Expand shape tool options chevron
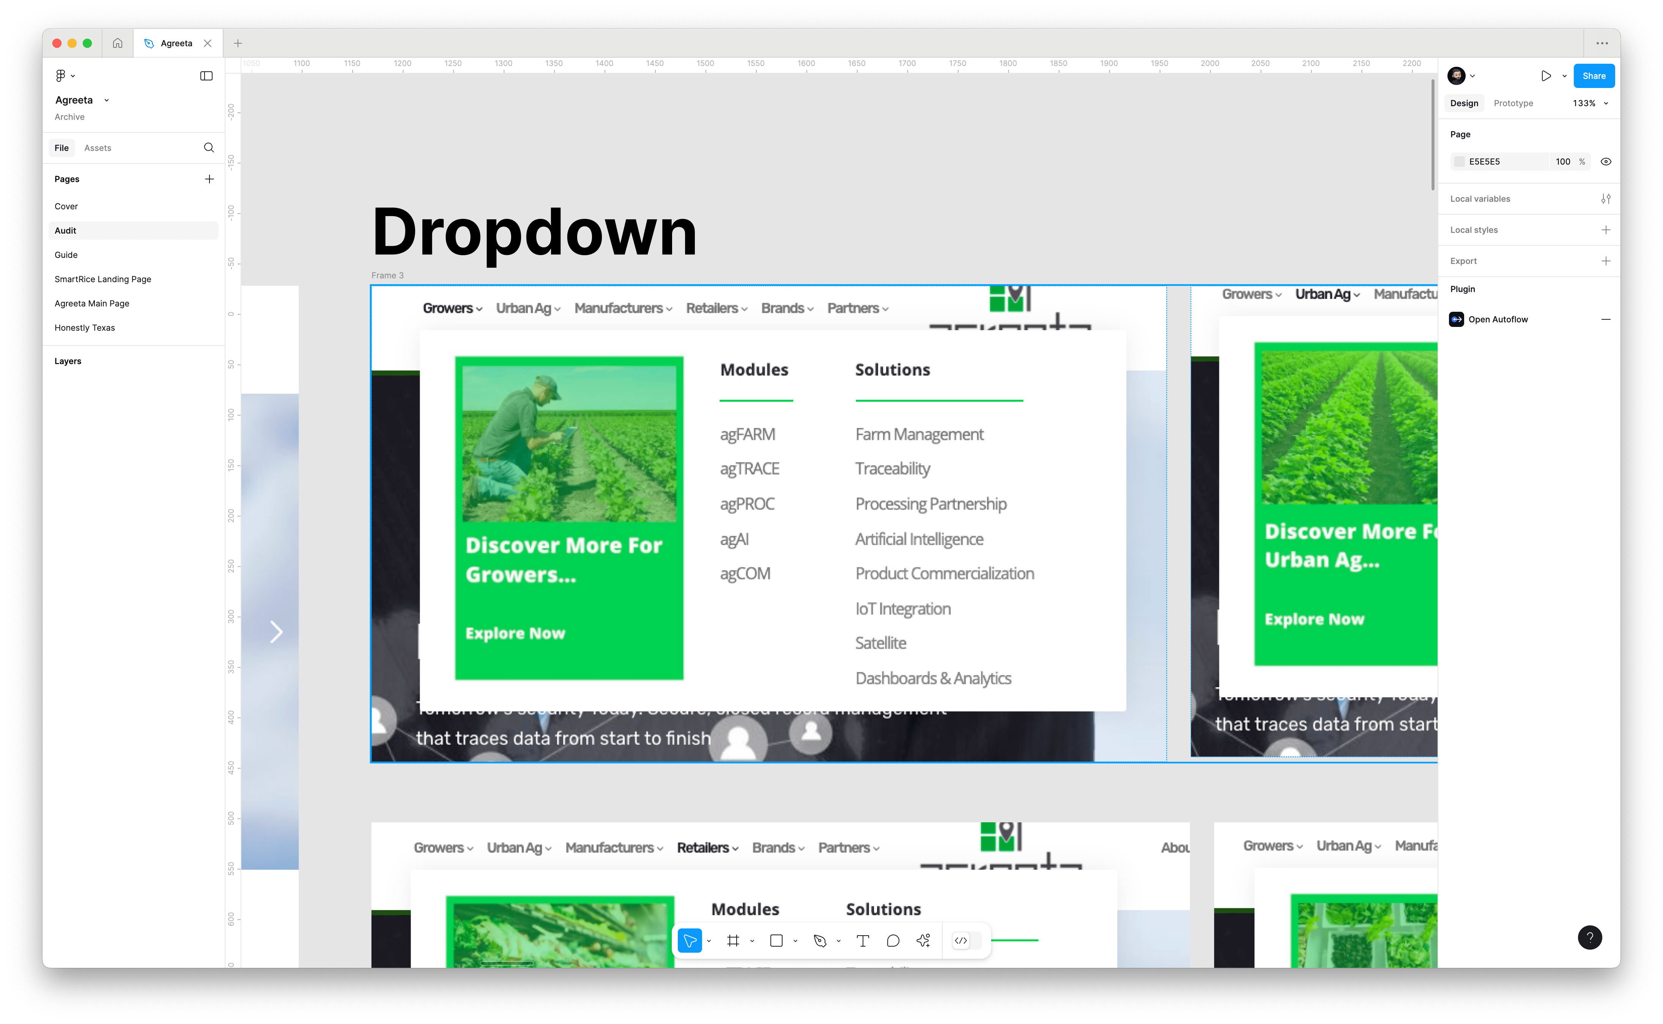Viewport: 1663px width, 1024px height. point(795,941)
